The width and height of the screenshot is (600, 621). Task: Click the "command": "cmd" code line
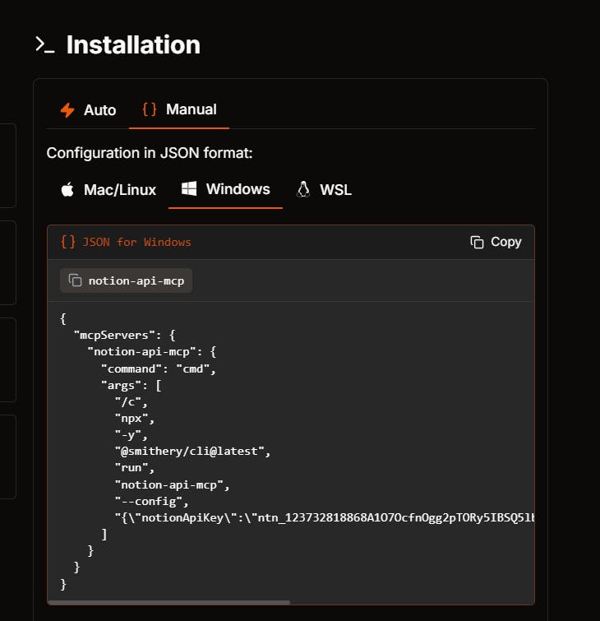(x=159, y=368)
